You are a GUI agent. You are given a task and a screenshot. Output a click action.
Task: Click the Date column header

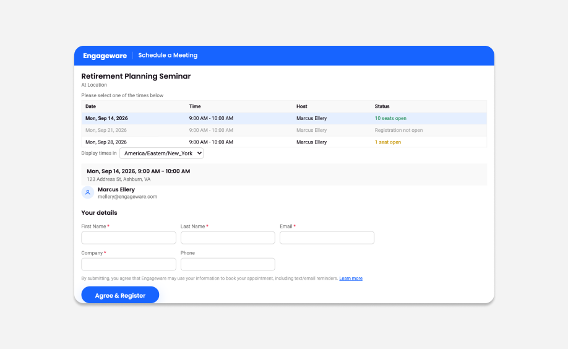click(90, 106)
